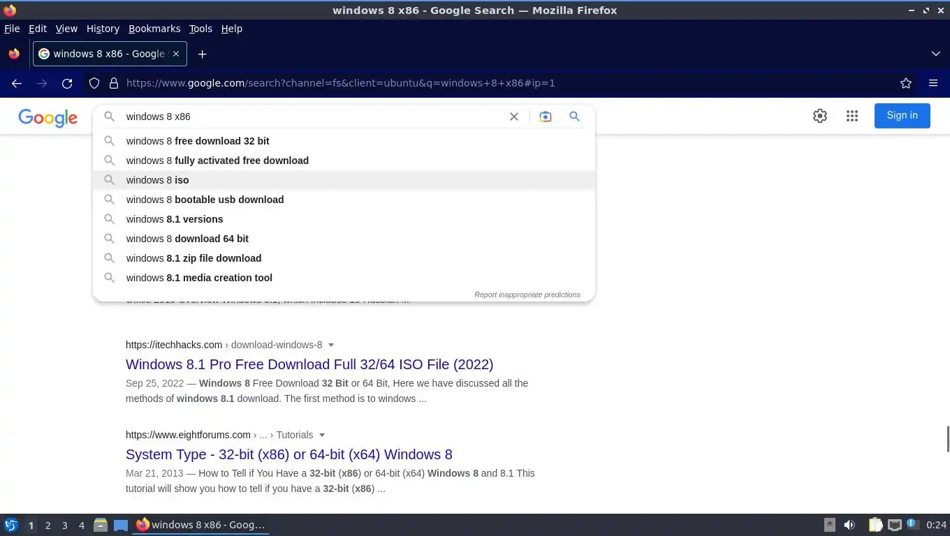Open the Edit menu
Viewport: 950px width, 536px height.
click(x=38, y=29)
